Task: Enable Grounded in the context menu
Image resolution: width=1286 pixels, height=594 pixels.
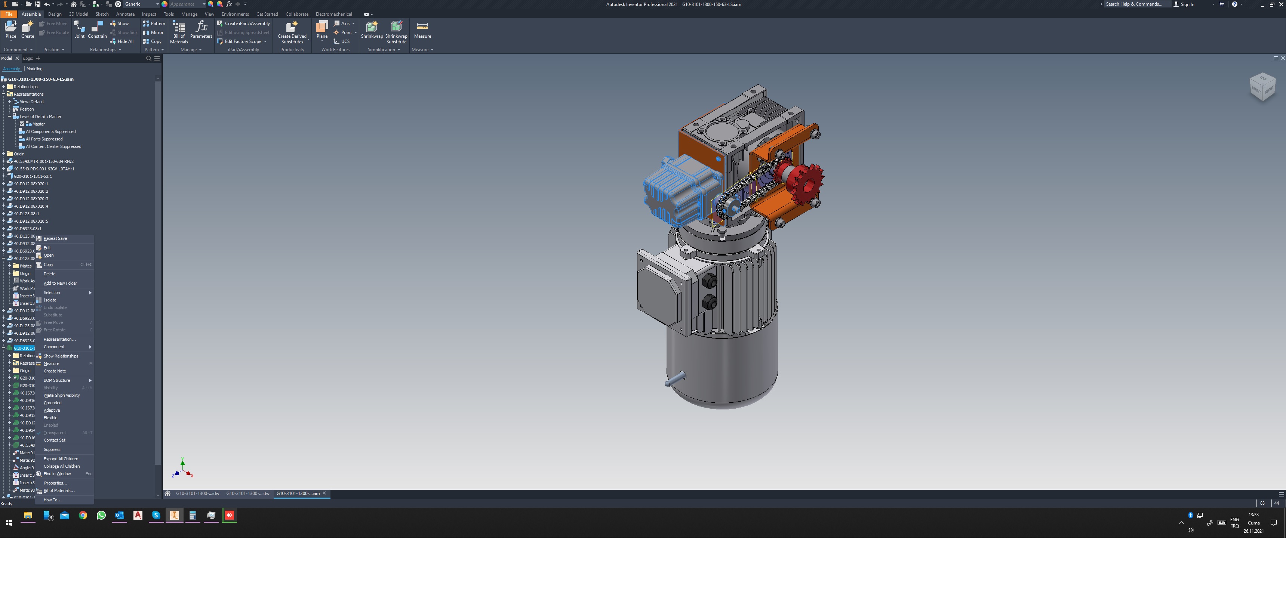Action: pos(52,402)
